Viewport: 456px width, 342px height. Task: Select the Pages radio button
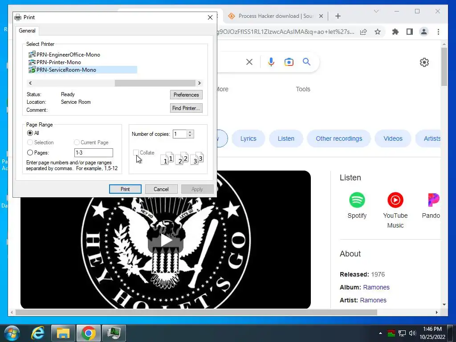click(30, 153)
